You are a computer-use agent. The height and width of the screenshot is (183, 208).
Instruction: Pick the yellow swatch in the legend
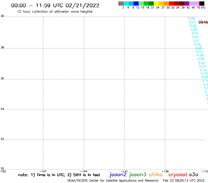pyautogui.click(x=156, y=3)
